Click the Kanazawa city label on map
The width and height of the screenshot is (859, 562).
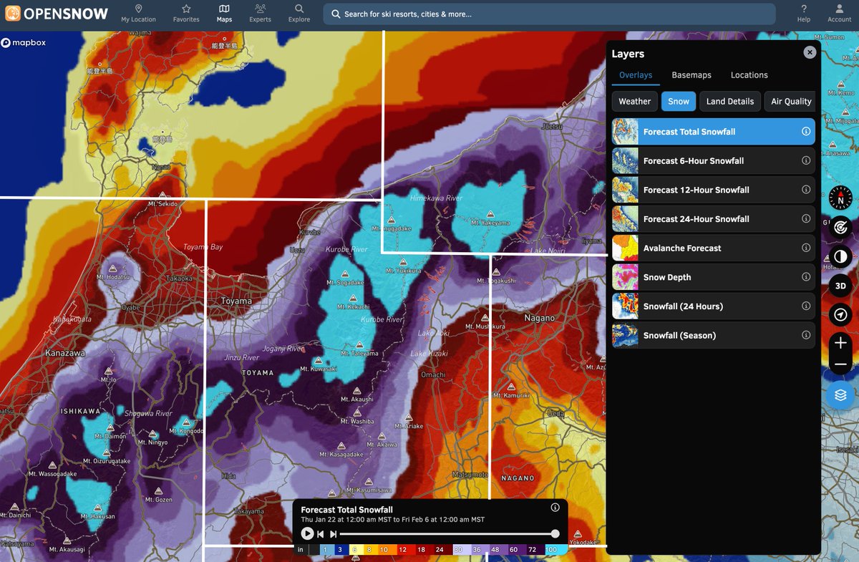tap(65, 354)
